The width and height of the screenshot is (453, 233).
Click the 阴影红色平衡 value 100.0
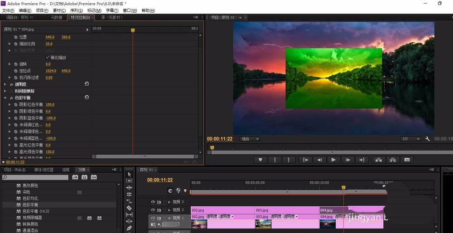50,105
